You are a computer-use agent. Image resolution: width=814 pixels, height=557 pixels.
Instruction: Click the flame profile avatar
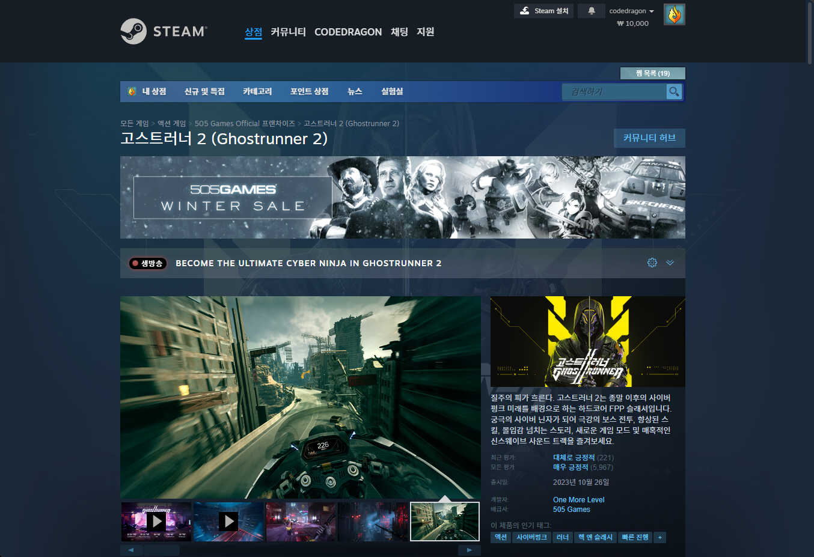tap(675, 14)
